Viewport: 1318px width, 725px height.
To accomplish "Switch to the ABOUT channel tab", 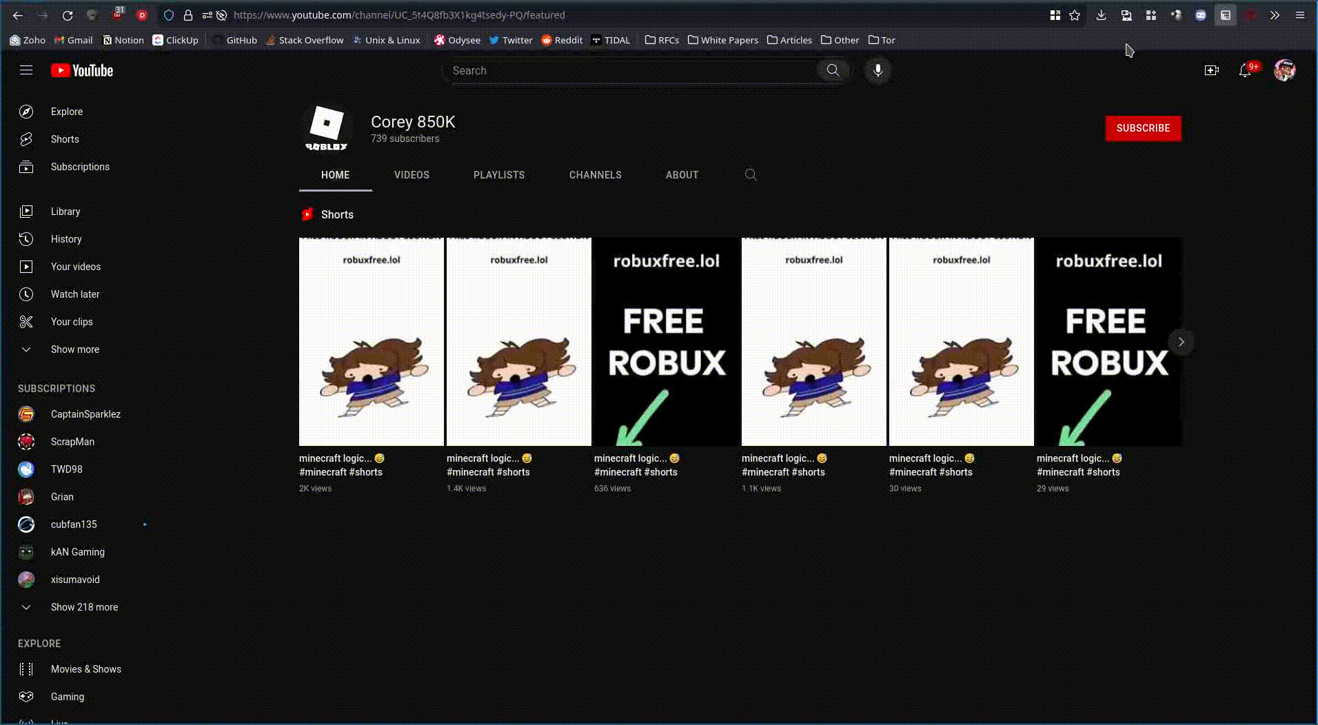I will (682, 175).
